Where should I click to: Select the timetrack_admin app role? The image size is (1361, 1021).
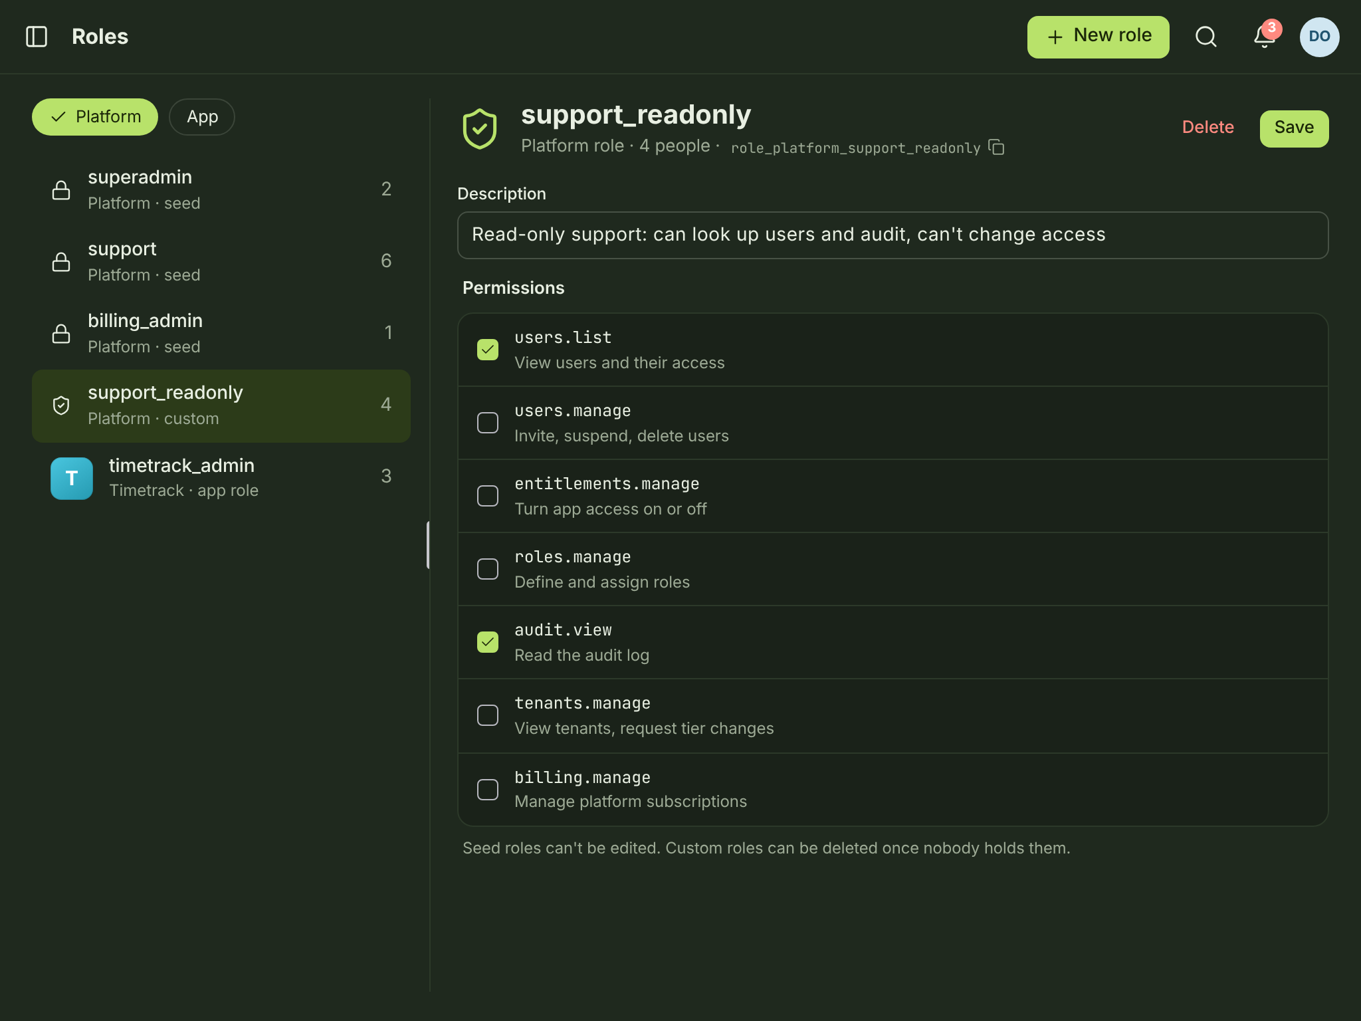tap(221, 478)
